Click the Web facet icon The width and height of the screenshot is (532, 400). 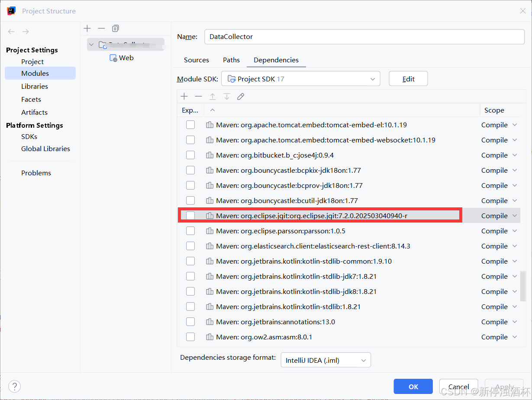point(113,58)
